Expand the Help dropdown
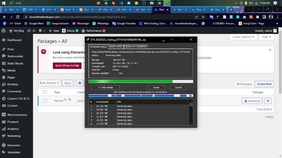The image size is (282, 158). (x=266, y=37)
